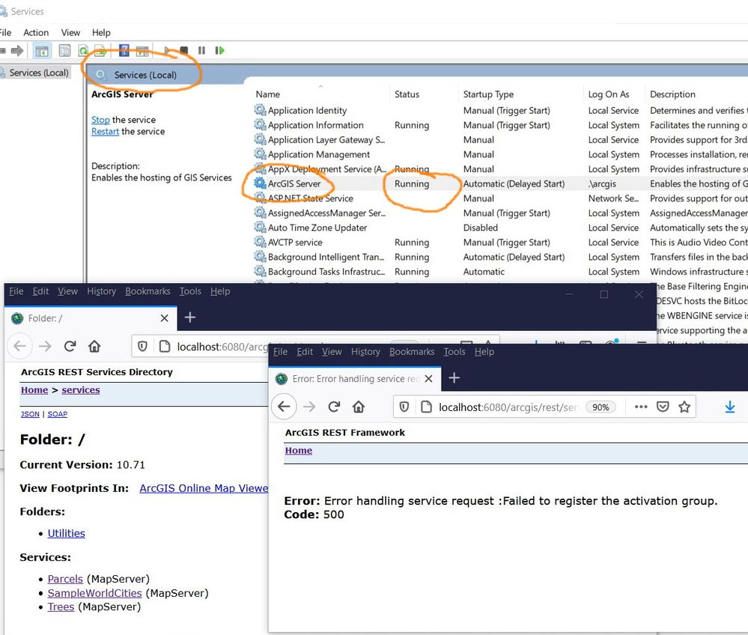Click the Downloads arrow in error browser window

pos(729,407)
